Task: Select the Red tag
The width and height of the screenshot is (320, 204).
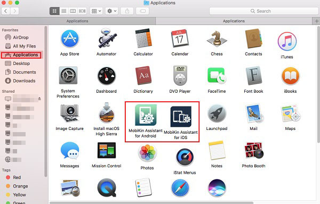Action: (13, 177)
